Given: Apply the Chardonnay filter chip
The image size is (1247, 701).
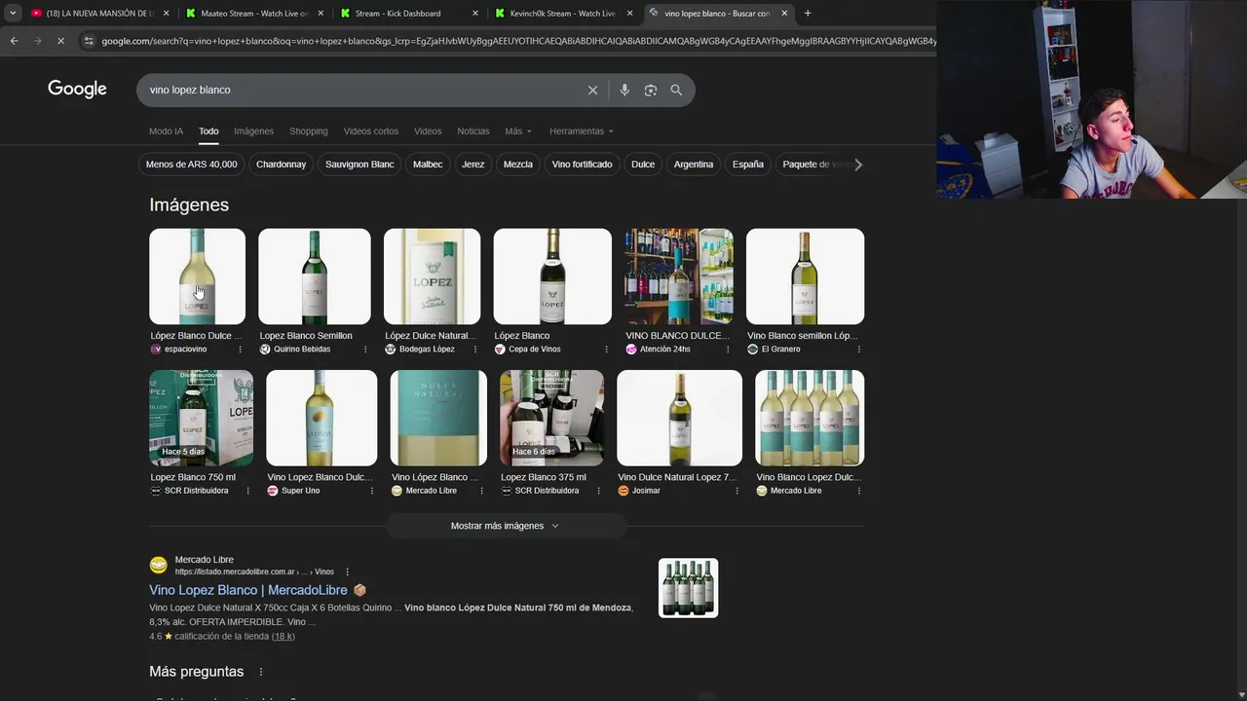Looking at the screenshot, I should pyautogui.click(x=281, y=165).
